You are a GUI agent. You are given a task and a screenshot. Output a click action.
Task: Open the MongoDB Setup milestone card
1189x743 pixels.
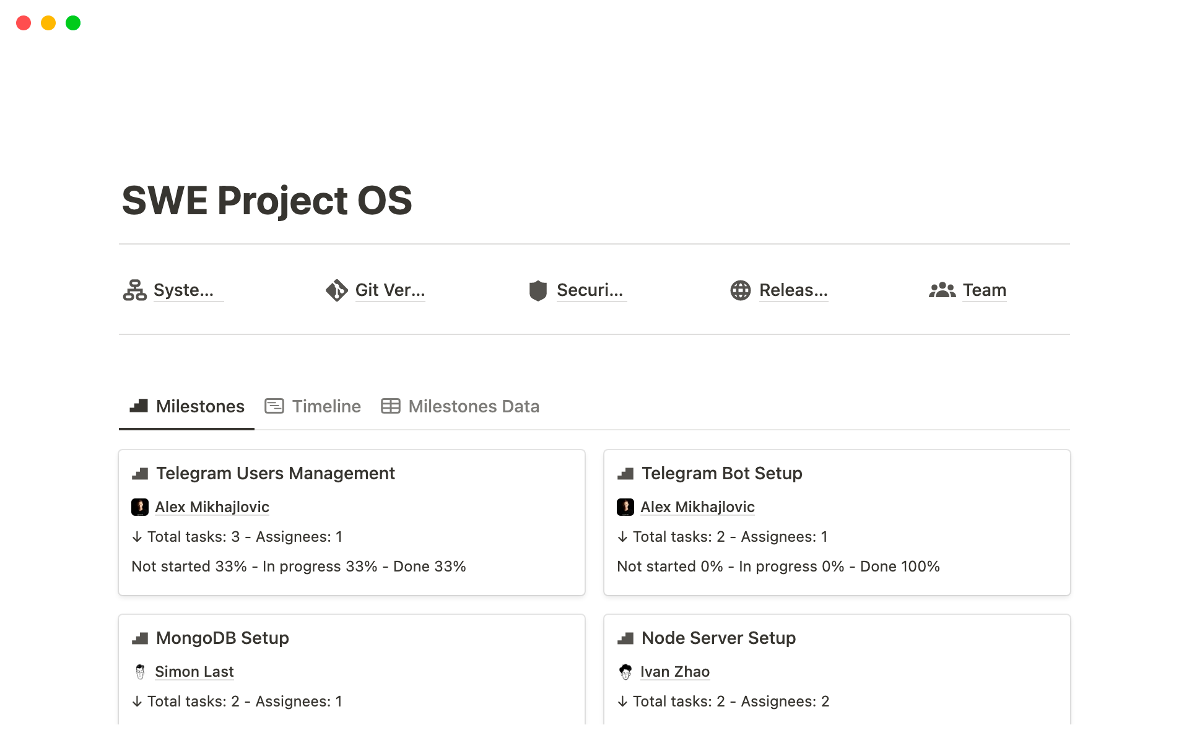[x=222, y=638]
